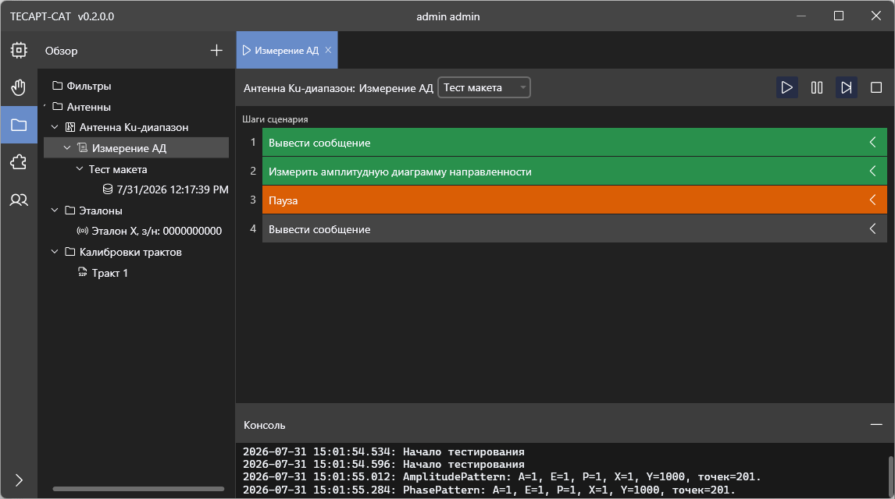The width and height of the screenshot is (895, 499).
Task: Select the Антенны folder
Action: (x=82, y=107)
